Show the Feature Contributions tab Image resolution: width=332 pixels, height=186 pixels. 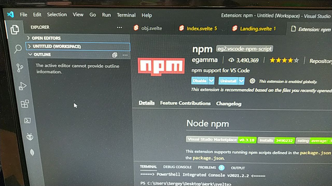point(185,103)
